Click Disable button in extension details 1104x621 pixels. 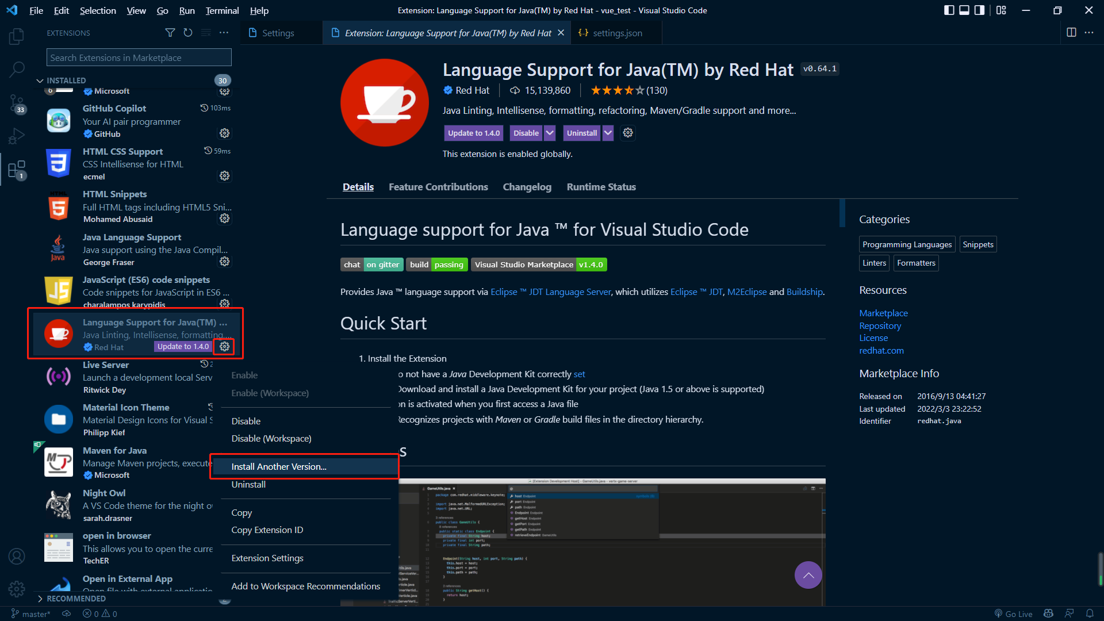(526, 133)
